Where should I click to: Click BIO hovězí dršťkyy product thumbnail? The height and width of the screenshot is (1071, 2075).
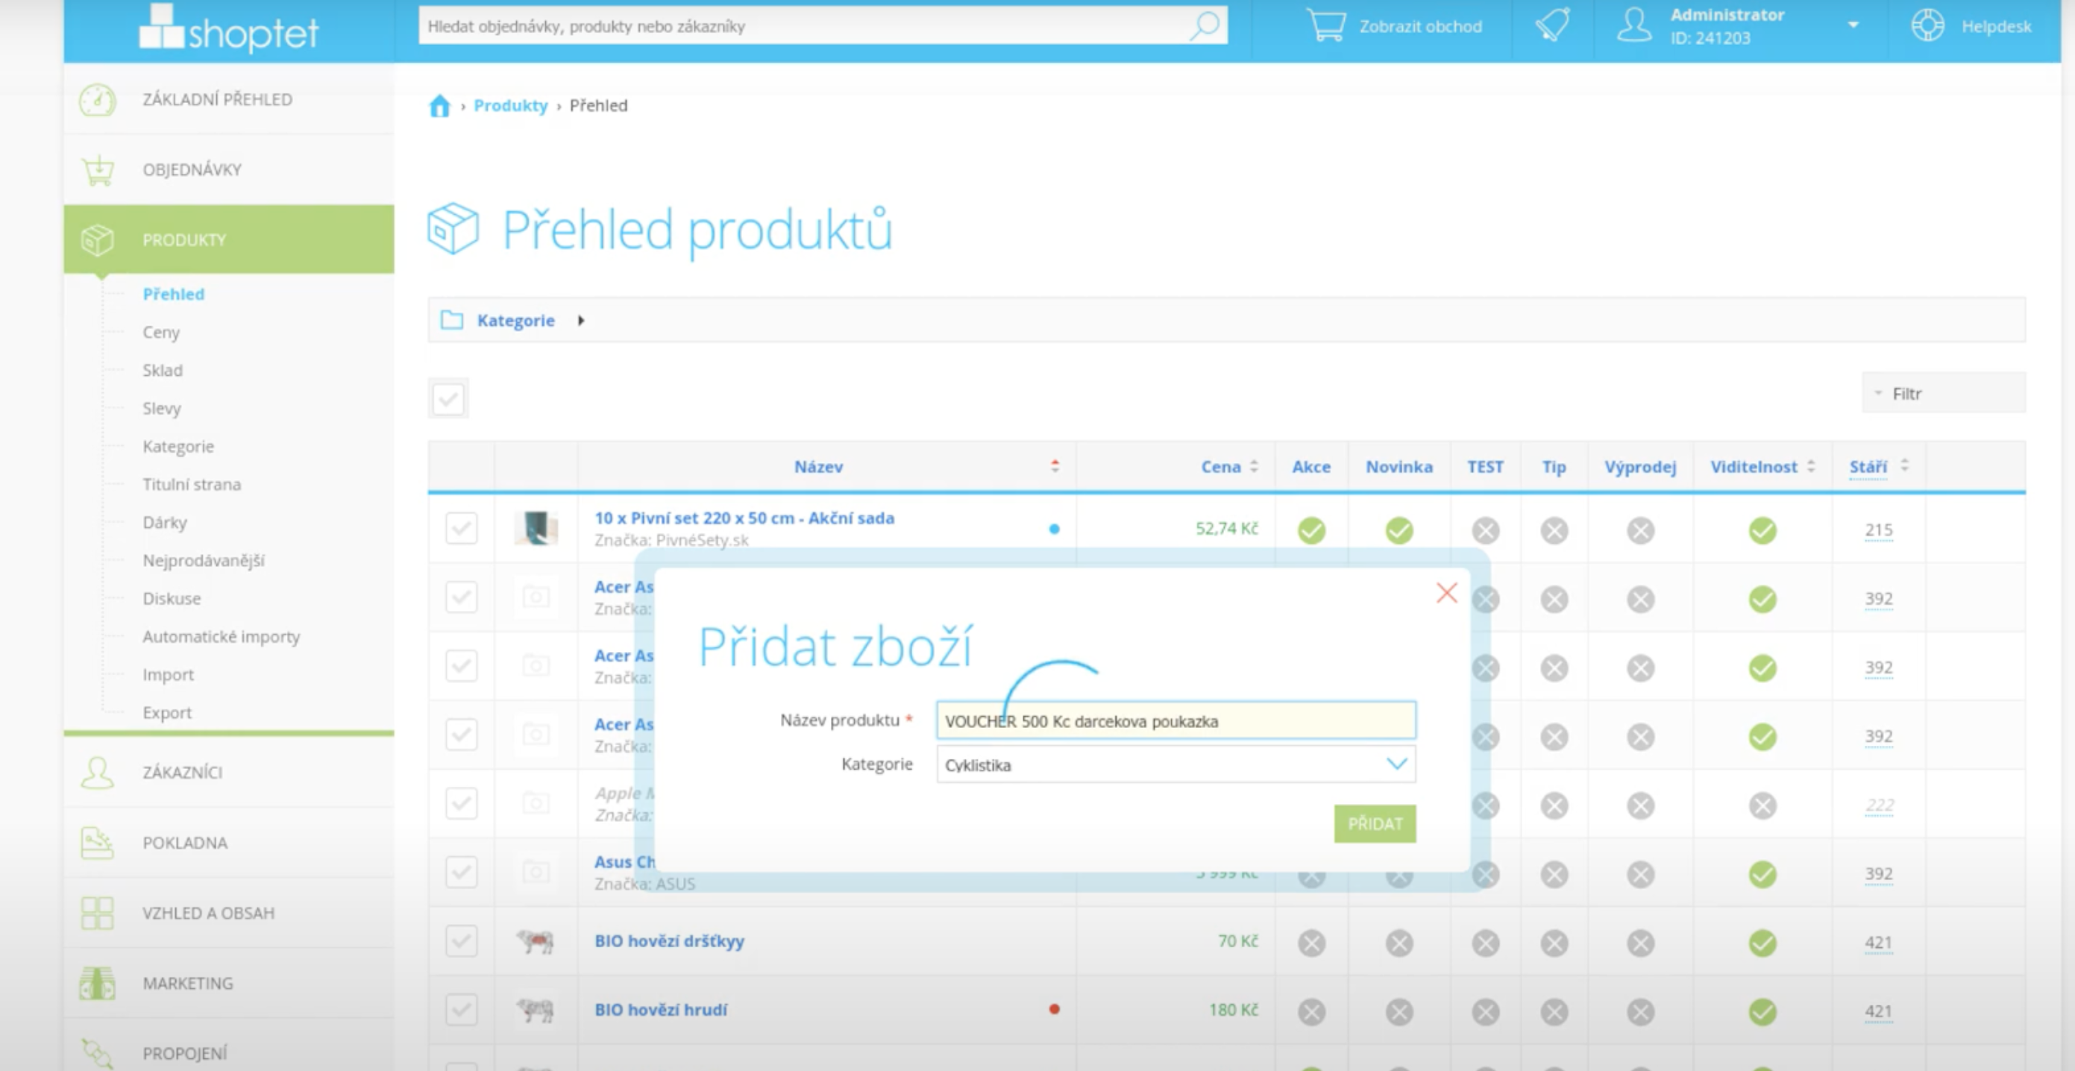(536, 940)
